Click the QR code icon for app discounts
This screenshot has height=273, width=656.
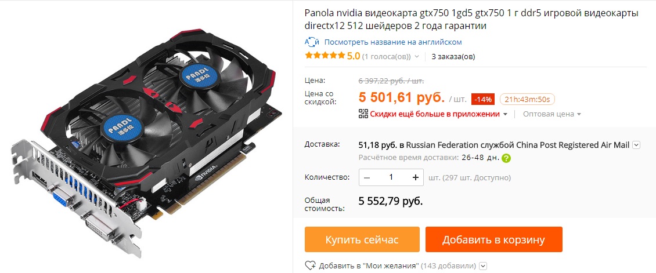(363, 114)
